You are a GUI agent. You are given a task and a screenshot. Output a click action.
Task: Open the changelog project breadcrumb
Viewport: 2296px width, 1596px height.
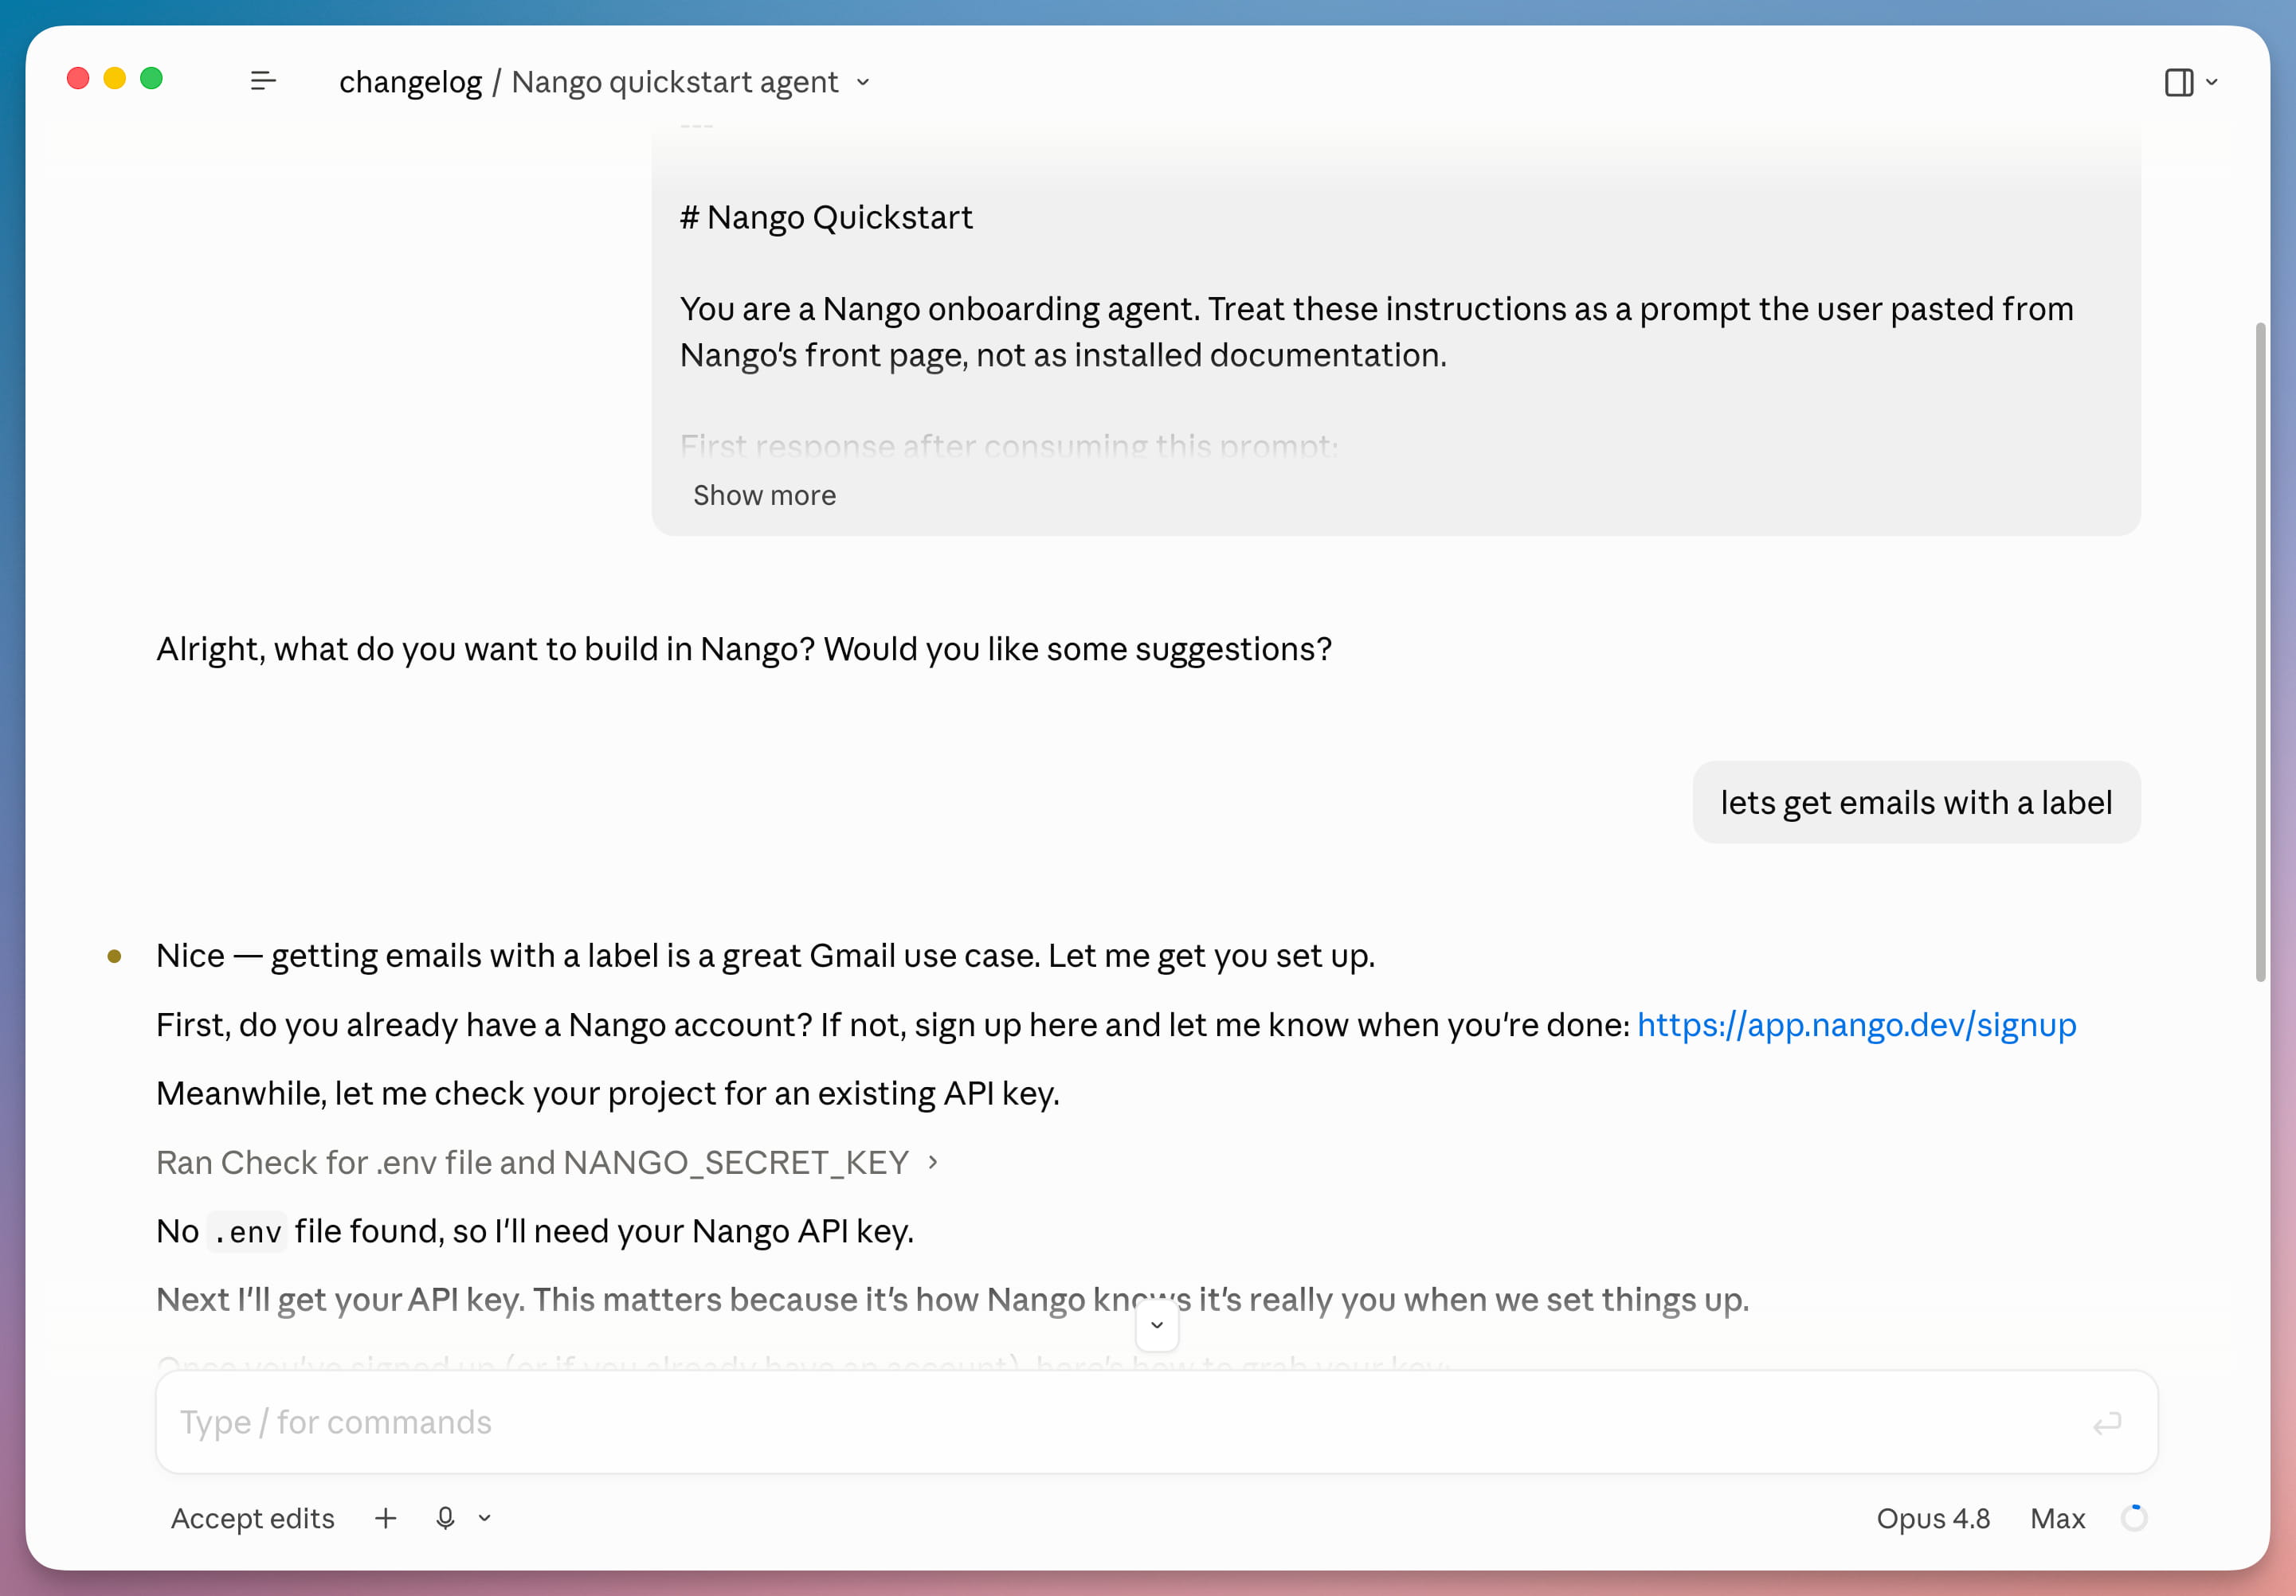(410, 82)
